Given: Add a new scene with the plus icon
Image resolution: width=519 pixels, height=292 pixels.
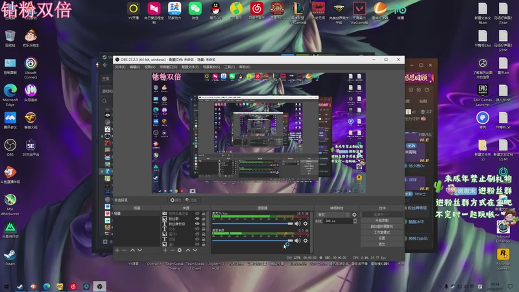Looking at the screenshot, I should click(117, 250).
